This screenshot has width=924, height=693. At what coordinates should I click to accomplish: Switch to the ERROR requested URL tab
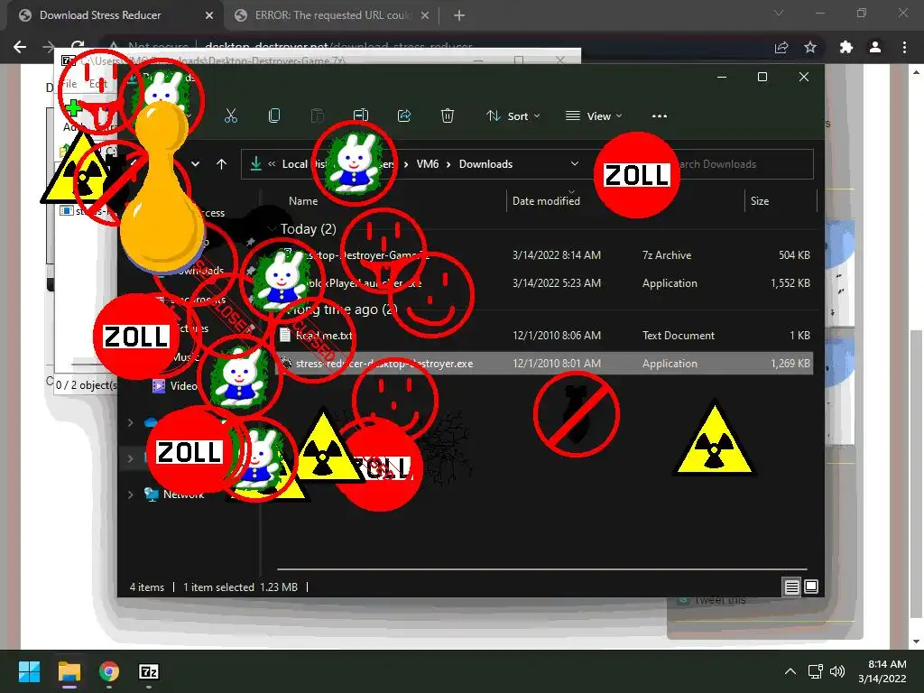(332, 15)
